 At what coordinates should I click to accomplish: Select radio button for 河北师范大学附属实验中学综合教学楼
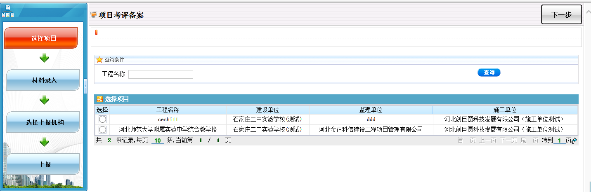[x=102, y=129]
